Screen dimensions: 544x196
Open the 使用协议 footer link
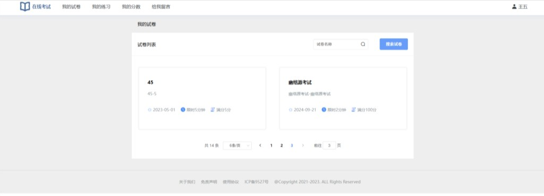[x=230, y=182]
